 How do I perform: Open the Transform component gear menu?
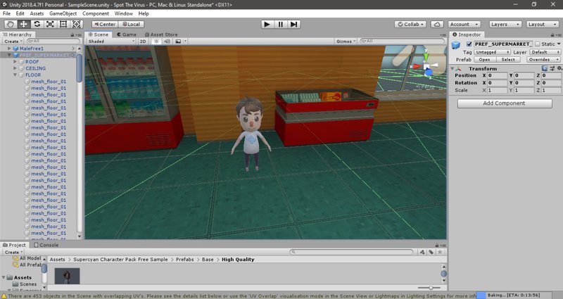[559, 68]
